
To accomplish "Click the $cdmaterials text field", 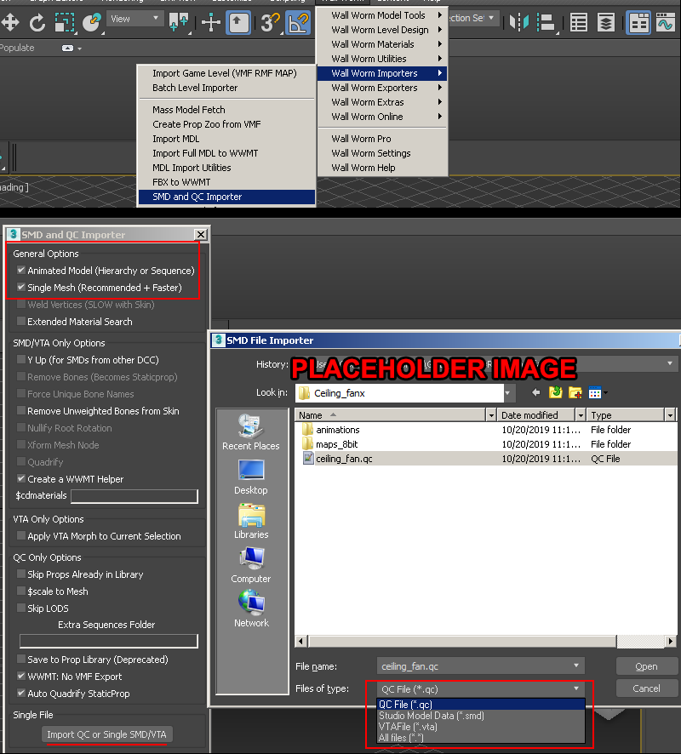I will click(134, 496).
